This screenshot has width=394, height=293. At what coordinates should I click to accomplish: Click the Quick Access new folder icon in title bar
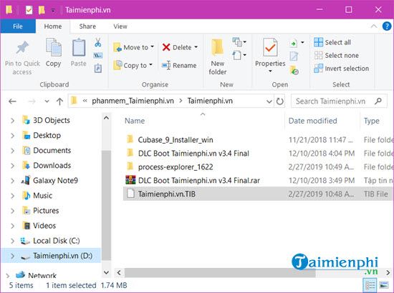(42, 10)
